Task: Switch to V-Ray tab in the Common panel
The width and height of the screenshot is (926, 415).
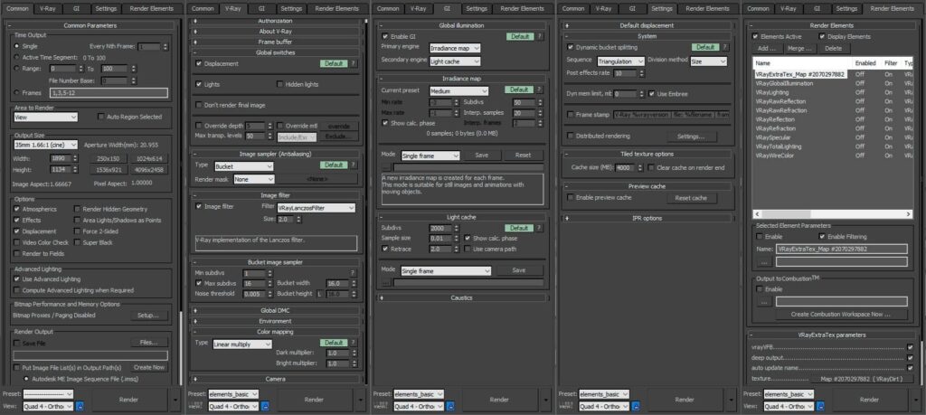Action: pos(49,9)
